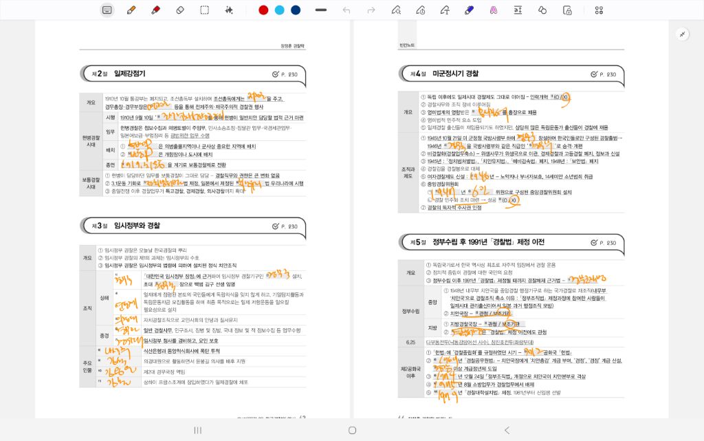Select the pink handwriting style tool
This screenshot has width=704, height=441.
(494, 10)
